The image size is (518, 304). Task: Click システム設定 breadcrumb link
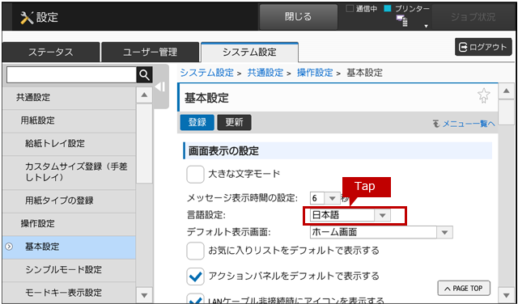[207, 73]
